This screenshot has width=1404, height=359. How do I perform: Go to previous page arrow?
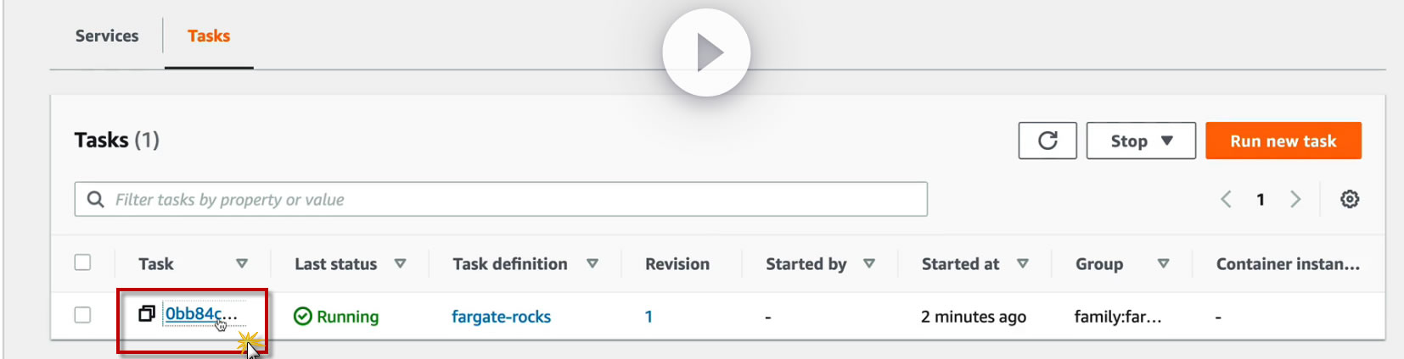pos(1226,199)
